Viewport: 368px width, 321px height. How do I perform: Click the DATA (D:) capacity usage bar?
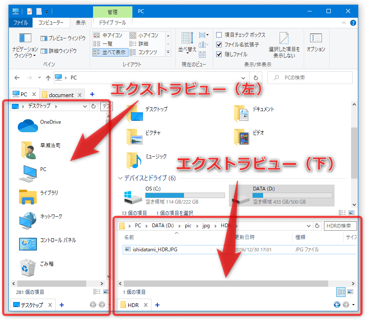coord(292,196)
